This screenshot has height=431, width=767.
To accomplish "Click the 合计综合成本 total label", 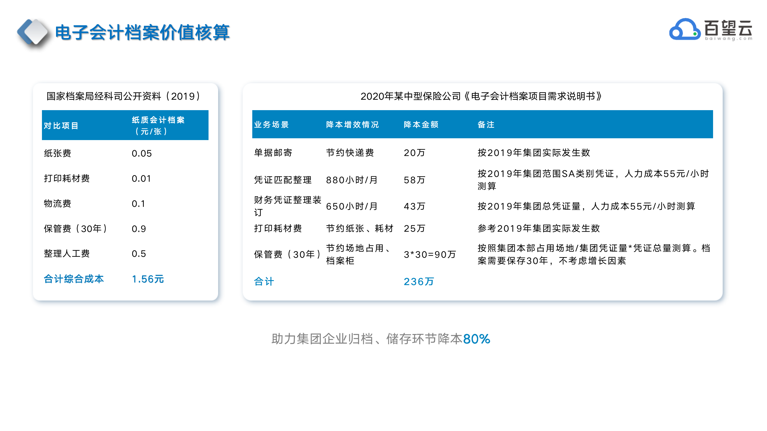I will (74, 279).
